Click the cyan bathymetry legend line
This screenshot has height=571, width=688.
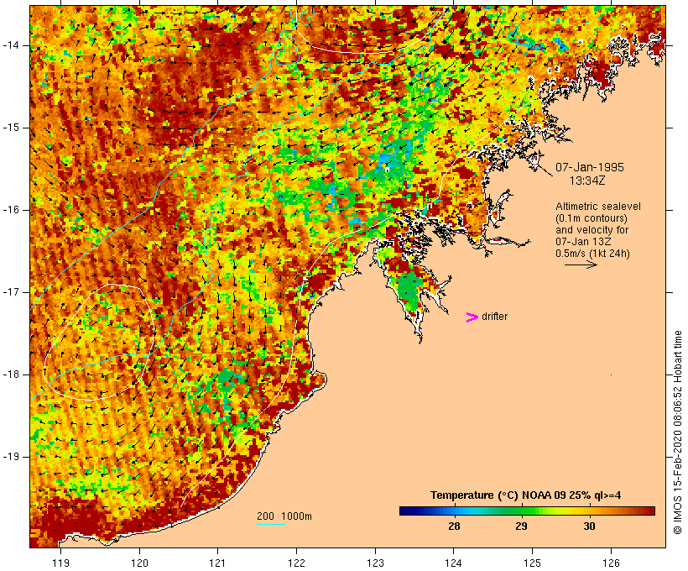point(271,524)
